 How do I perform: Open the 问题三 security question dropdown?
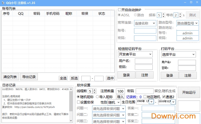[109, 121]
